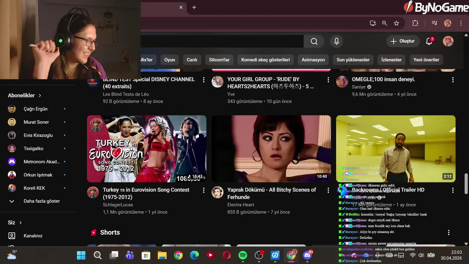Screen dimensions: 469x264
Task: Open the notifications bell
Action: coord(429,41)
